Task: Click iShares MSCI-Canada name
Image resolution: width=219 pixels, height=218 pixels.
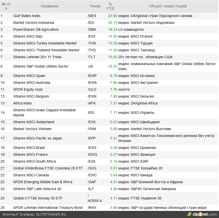Action: point(31,175)
